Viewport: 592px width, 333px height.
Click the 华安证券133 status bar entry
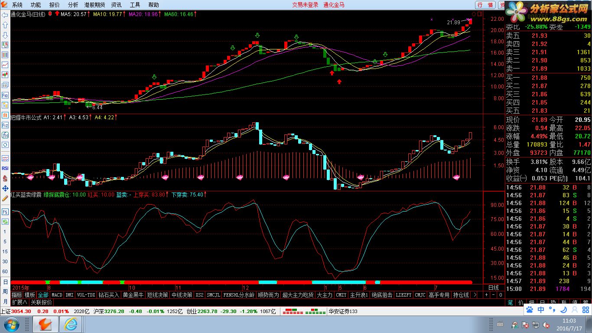(x=343, y=311)
